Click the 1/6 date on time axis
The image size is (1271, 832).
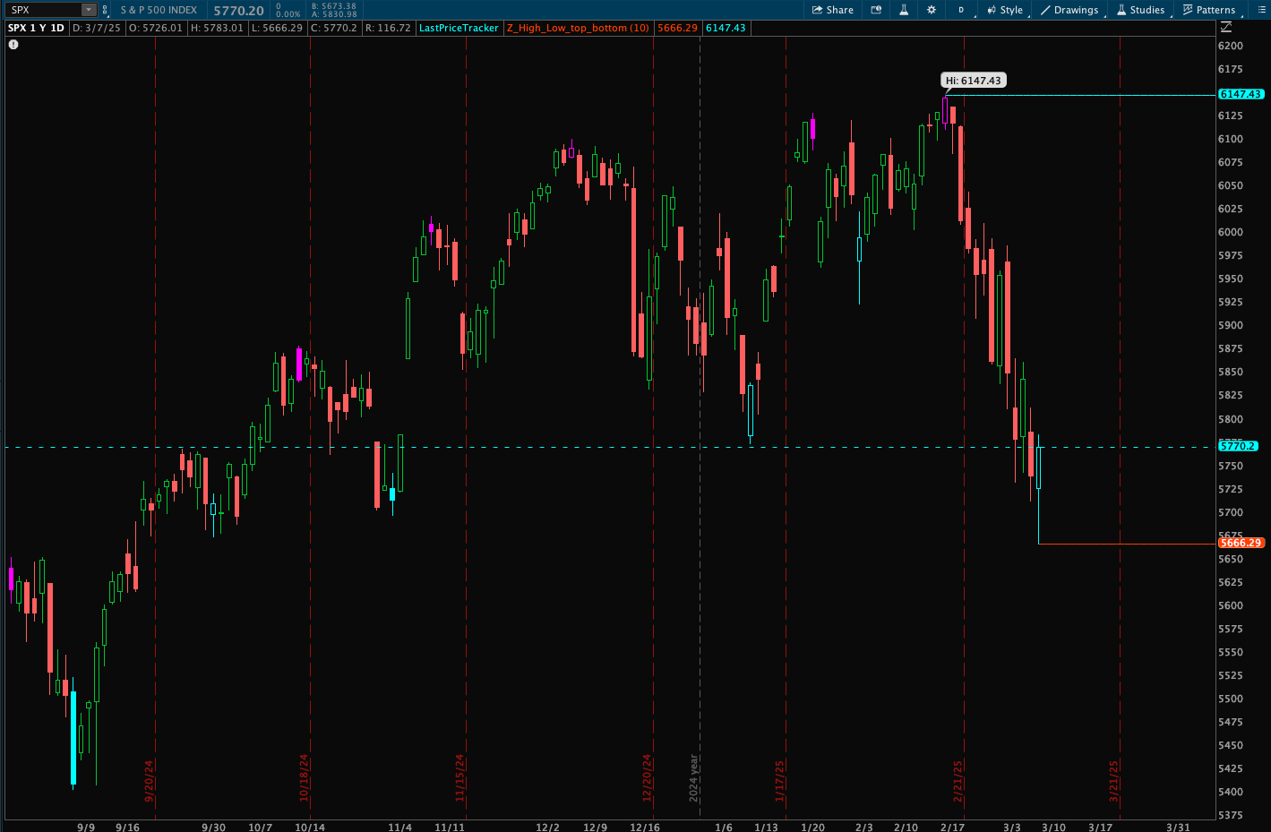[x=724, y=827]
